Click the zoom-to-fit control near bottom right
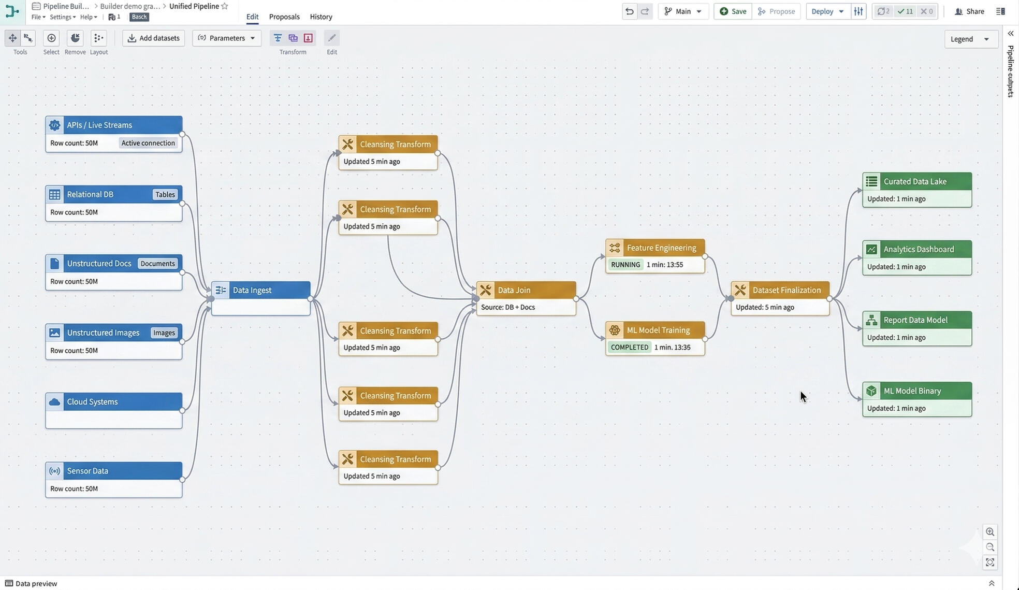 tap(989, 562)
